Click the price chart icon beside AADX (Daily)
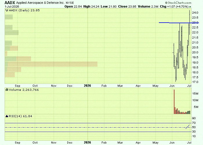This screenshot has width=203, height=145. click(7, 10)
